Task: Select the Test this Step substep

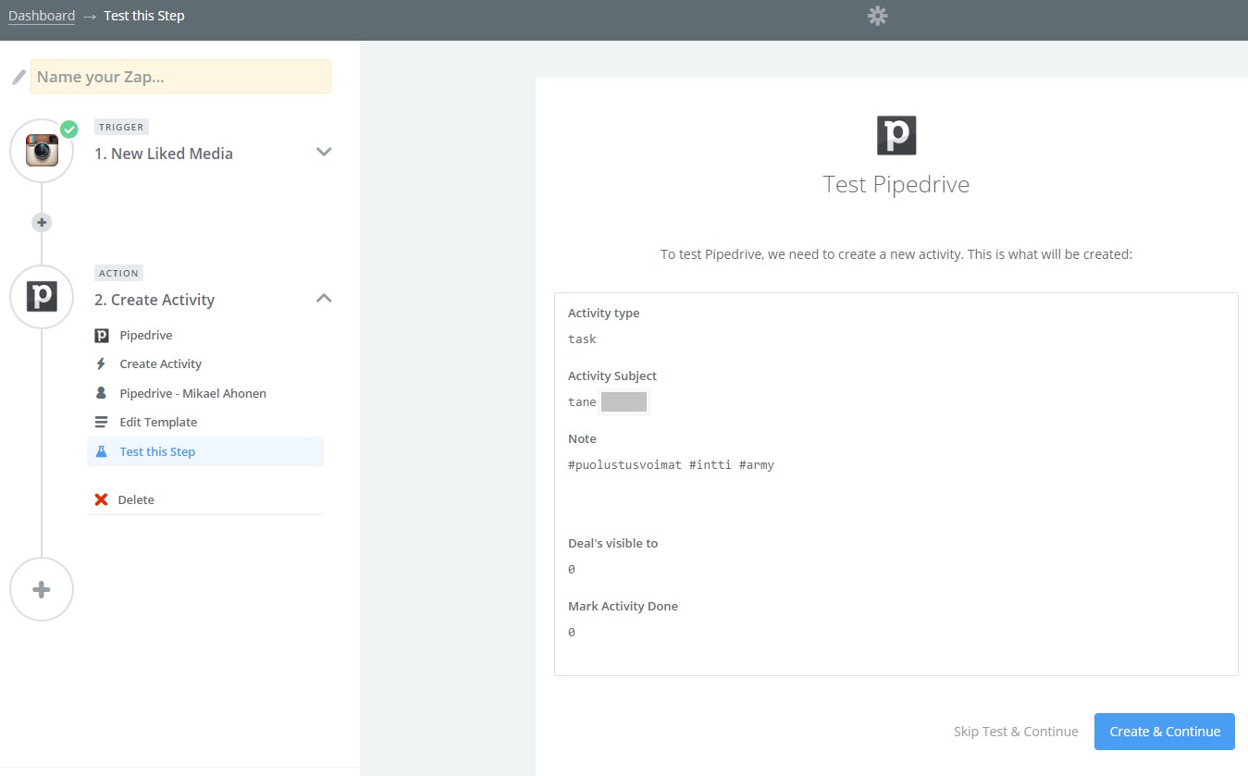Action: 205,451
